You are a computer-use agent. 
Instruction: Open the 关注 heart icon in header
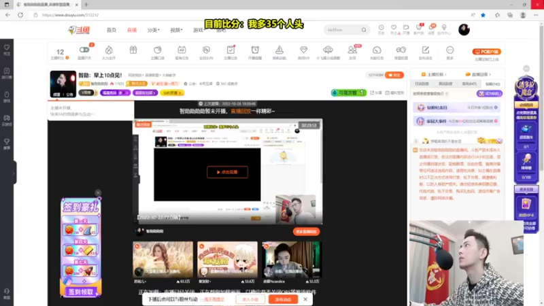point(394,29)
